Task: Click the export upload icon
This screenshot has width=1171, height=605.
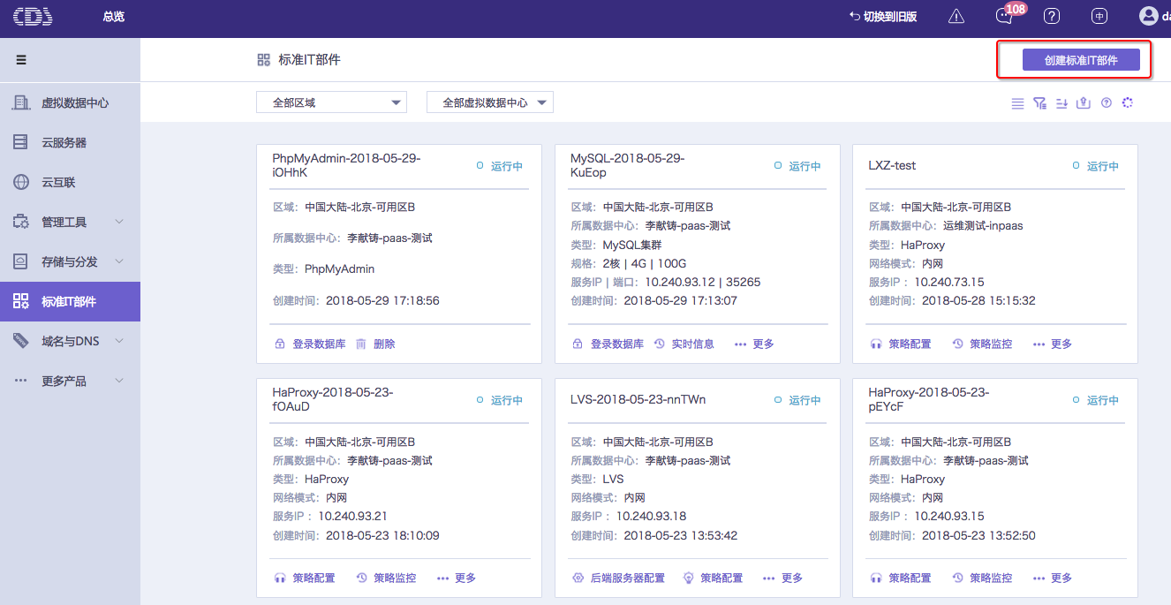Action: pyautogui.click(x=1084, y=103)
